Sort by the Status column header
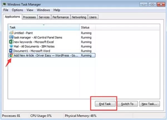The image size is (167, 120). coord(88,27)
